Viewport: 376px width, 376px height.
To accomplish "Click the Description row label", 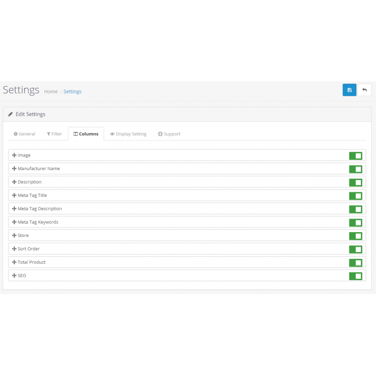I will click(x=30, y=182).
